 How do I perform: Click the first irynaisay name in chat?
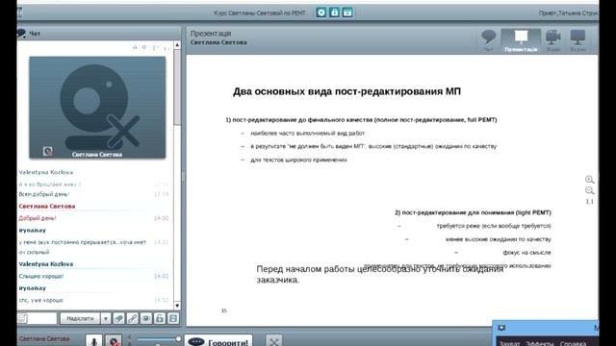32,231
